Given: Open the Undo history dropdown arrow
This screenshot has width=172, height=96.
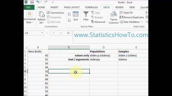Looking at the screenshot, I should [x=41, y=2].
